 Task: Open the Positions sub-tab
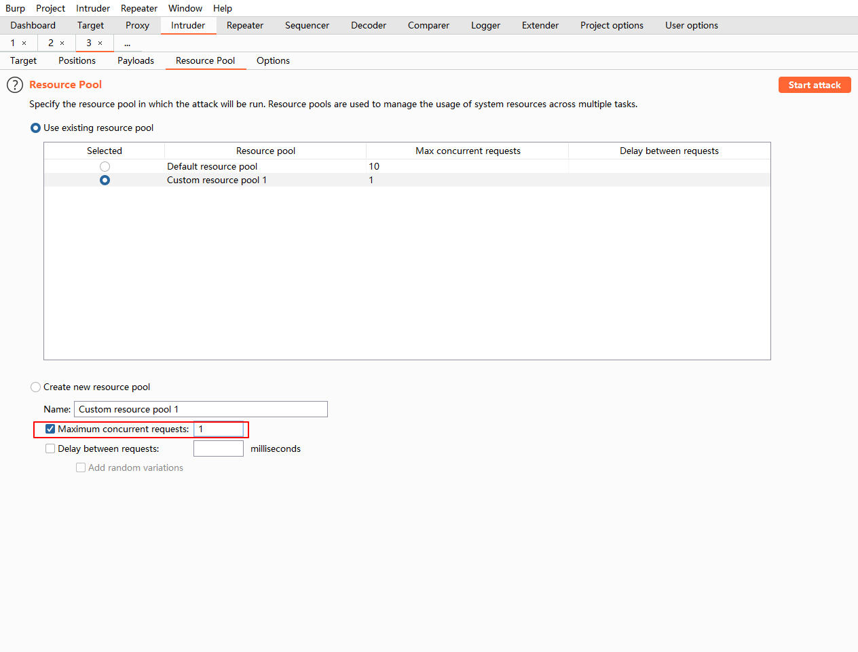click(x=77, y=60)
